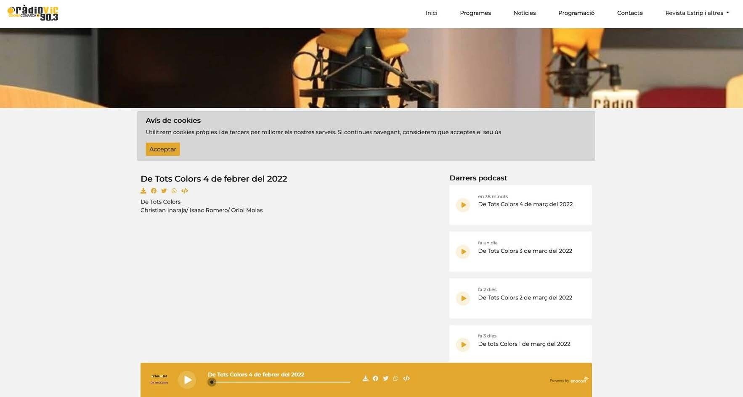Open the Programes menu item

tap(475, 13)
